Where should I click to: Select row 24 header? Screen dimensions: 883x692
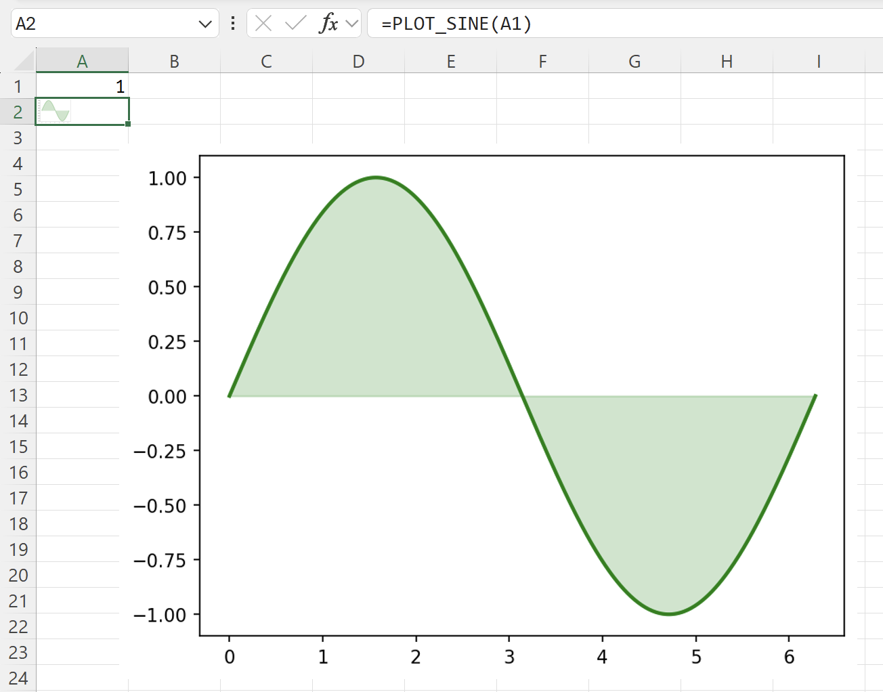[18, 678]
